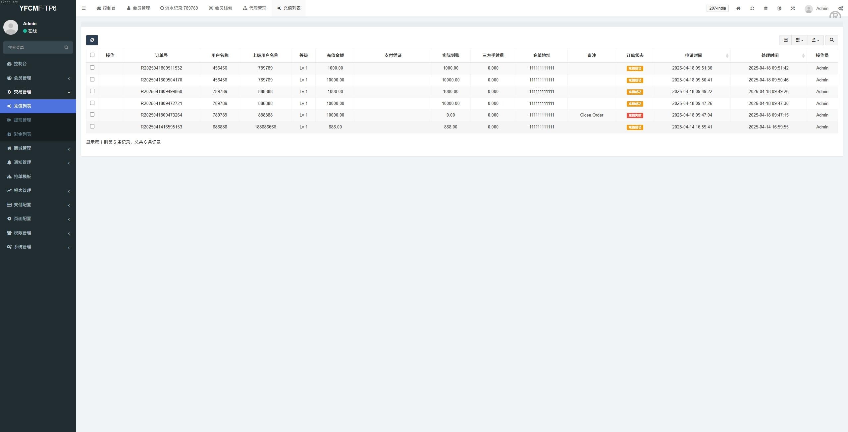
Task: Check the select-all checkbox in header
Action: pyautogui.click(x=92, y=55)
